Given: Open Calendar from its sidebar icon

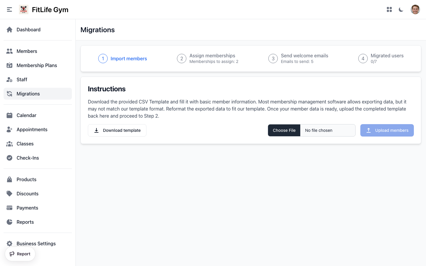Looking at the screenshot, I should [9, 115].
